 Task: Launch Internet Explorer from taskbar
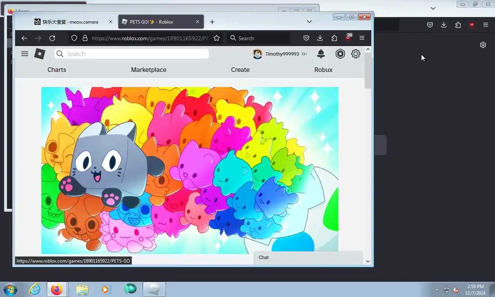tap(34, 289)
